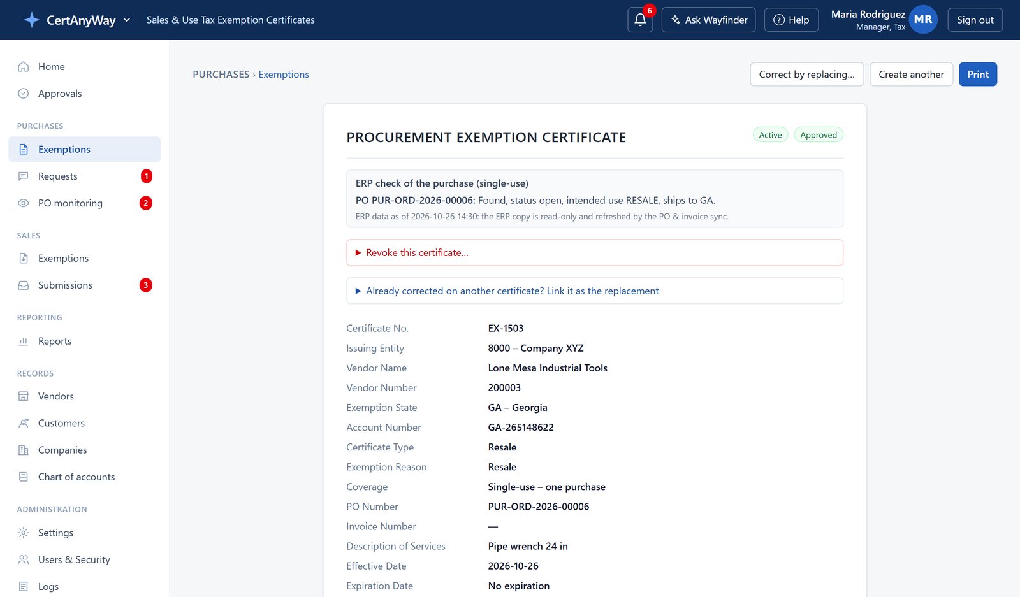Click certificate number EX-1503
Viewport: 1020px width, 597px height.
point(506,328)
